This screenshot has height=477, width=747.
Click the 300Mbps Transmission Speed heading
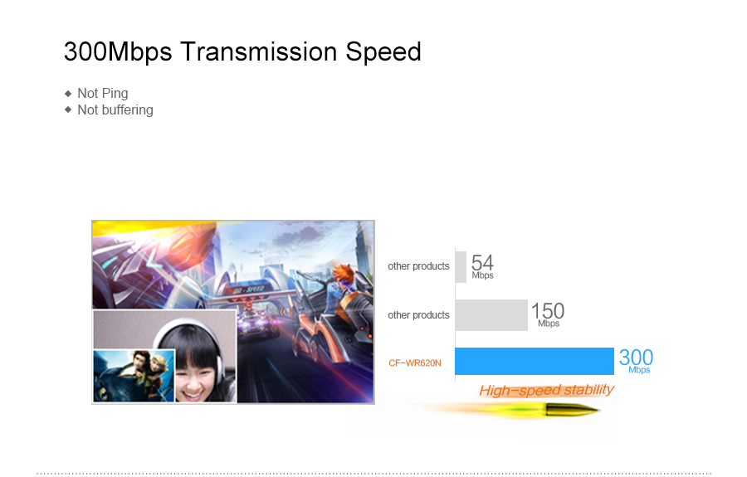click(242, 51)
